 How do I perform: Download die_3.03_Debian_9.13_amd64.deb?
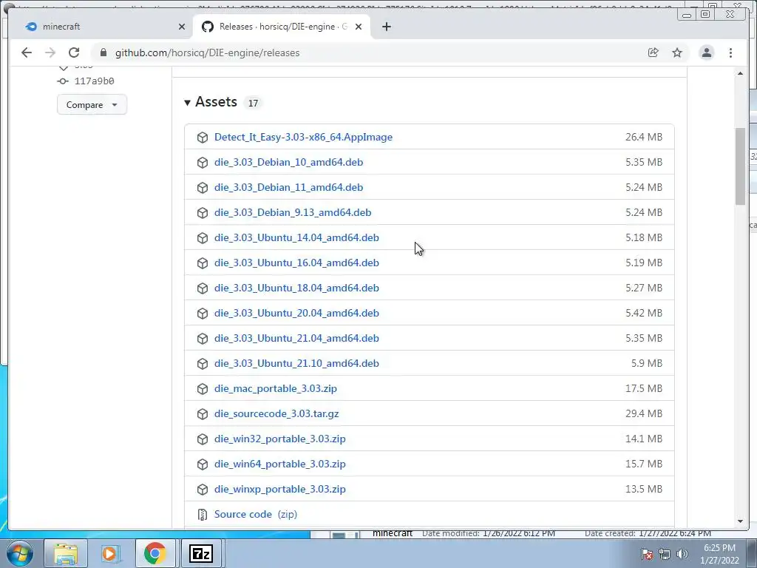(x=293, y=212)
